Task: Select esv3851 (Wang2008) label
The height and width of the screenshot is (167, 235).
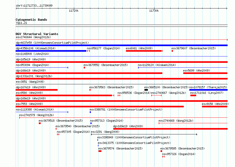Action: click(x=30, y=82)
